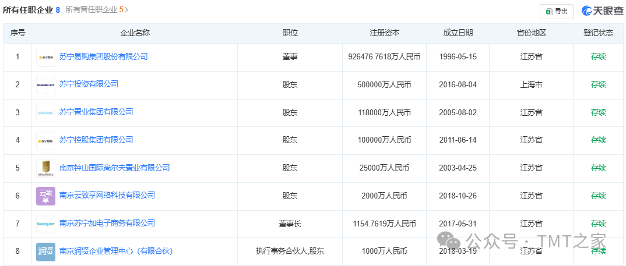This screenshot has height=266, width=626.
Task: Open 苏宁投资有限公司 company link
Action: coord(89,84)
